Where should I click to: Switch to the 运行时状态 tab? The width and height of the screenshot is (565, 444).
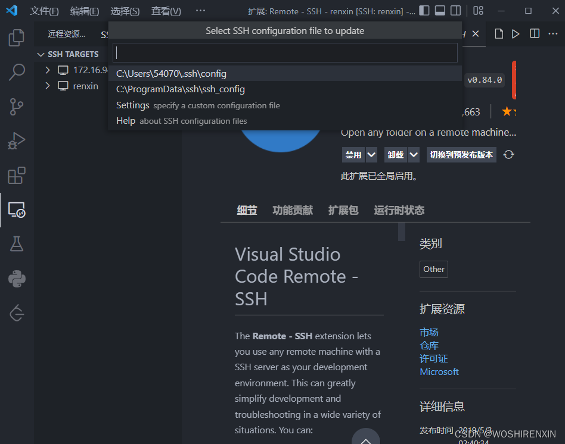(x=399, y=210)
